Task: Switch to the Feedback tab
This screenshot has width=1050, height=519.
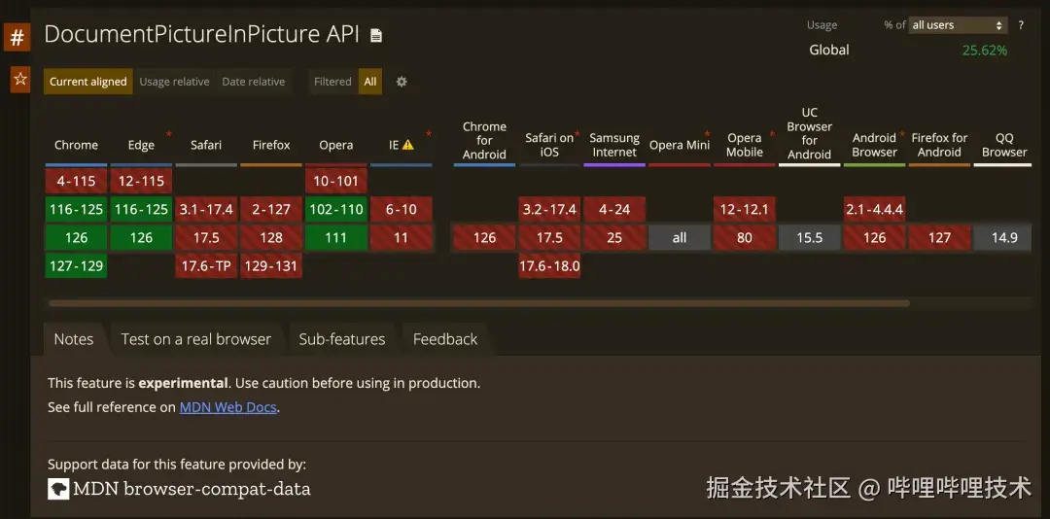Action: [445, 339]
